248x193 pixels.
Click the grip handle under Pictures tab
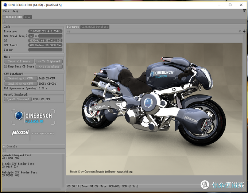point(68,31)
